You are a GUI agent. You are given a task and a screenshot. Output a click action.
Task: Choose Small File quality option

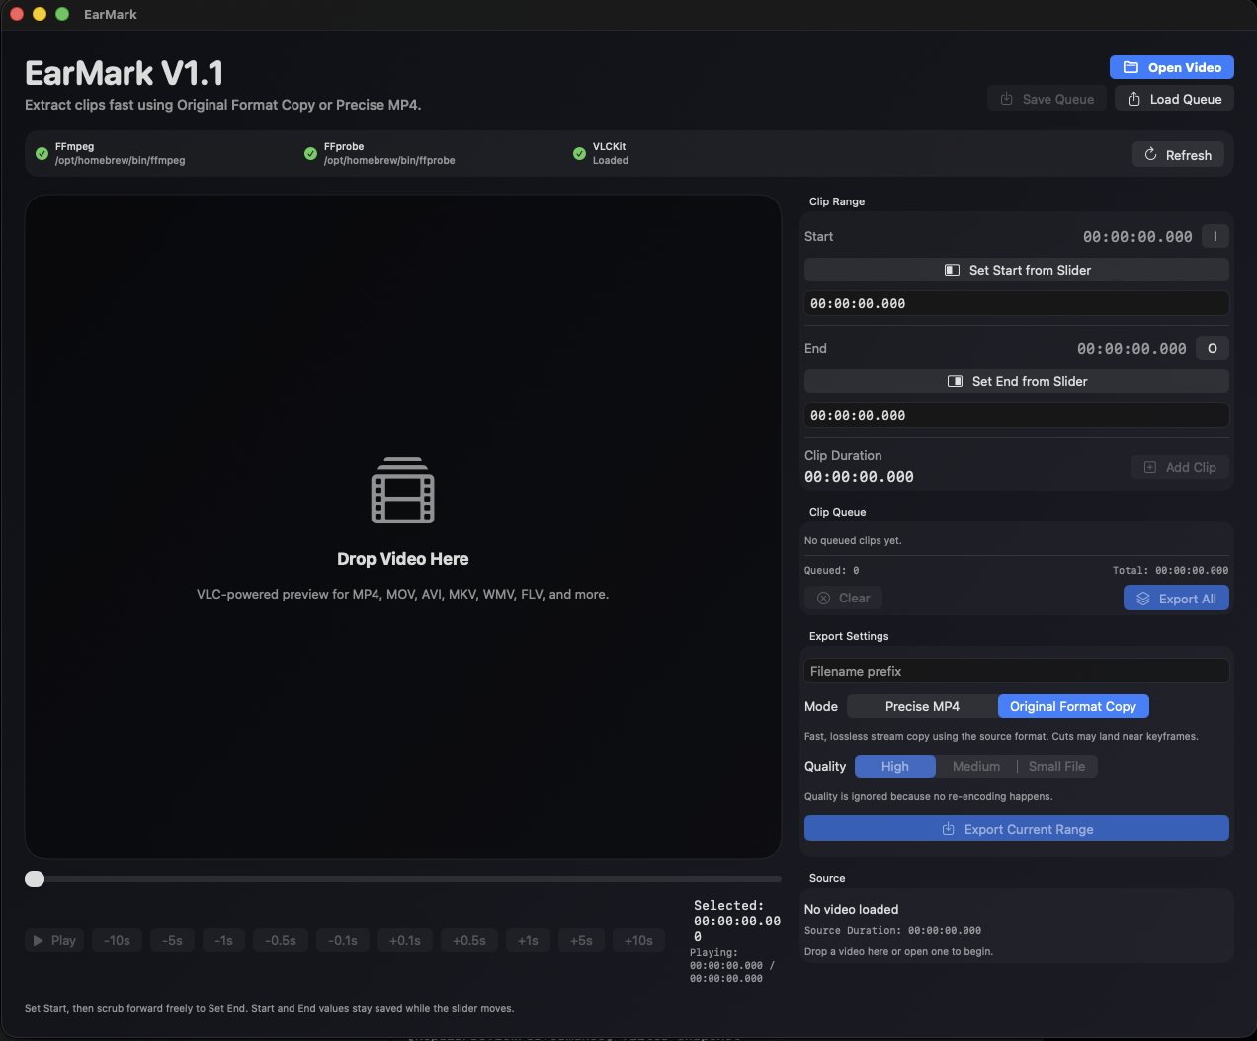click(1056, 766)
